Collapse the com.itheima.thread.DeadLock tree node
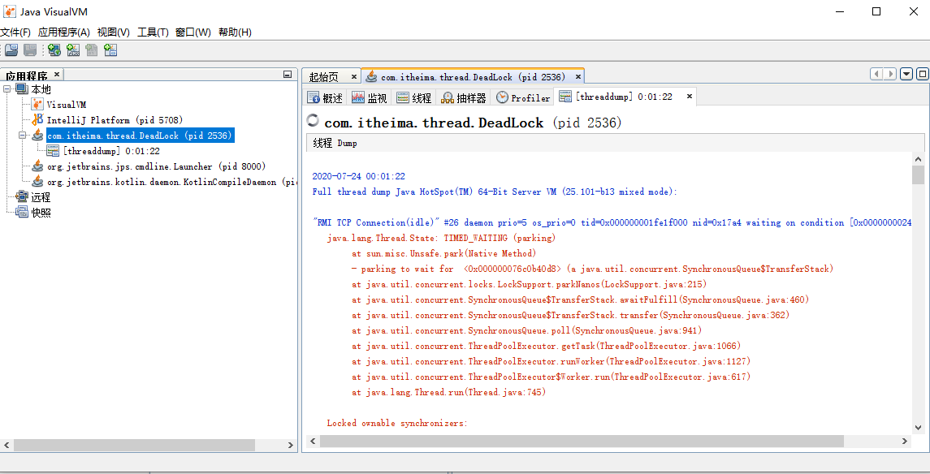 coord(23,136)
